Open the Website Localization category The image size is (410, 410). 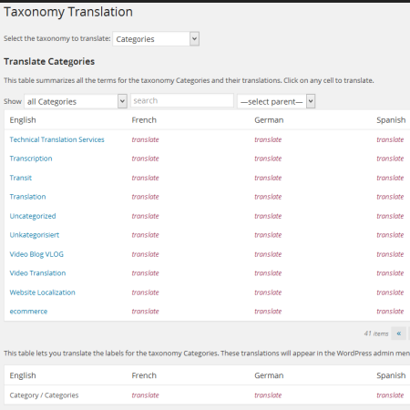point(42,292)
